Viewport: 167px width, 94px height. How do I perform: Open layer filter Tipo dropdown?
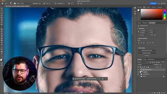(142, 62)
